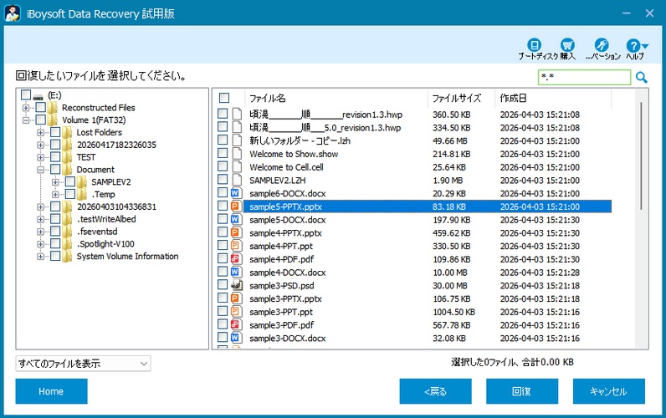Image resolution: width=666 pixels, height=418 pixels.
Task: Sort by the ファイルサイズ column header
Action: tap(461, 98)
